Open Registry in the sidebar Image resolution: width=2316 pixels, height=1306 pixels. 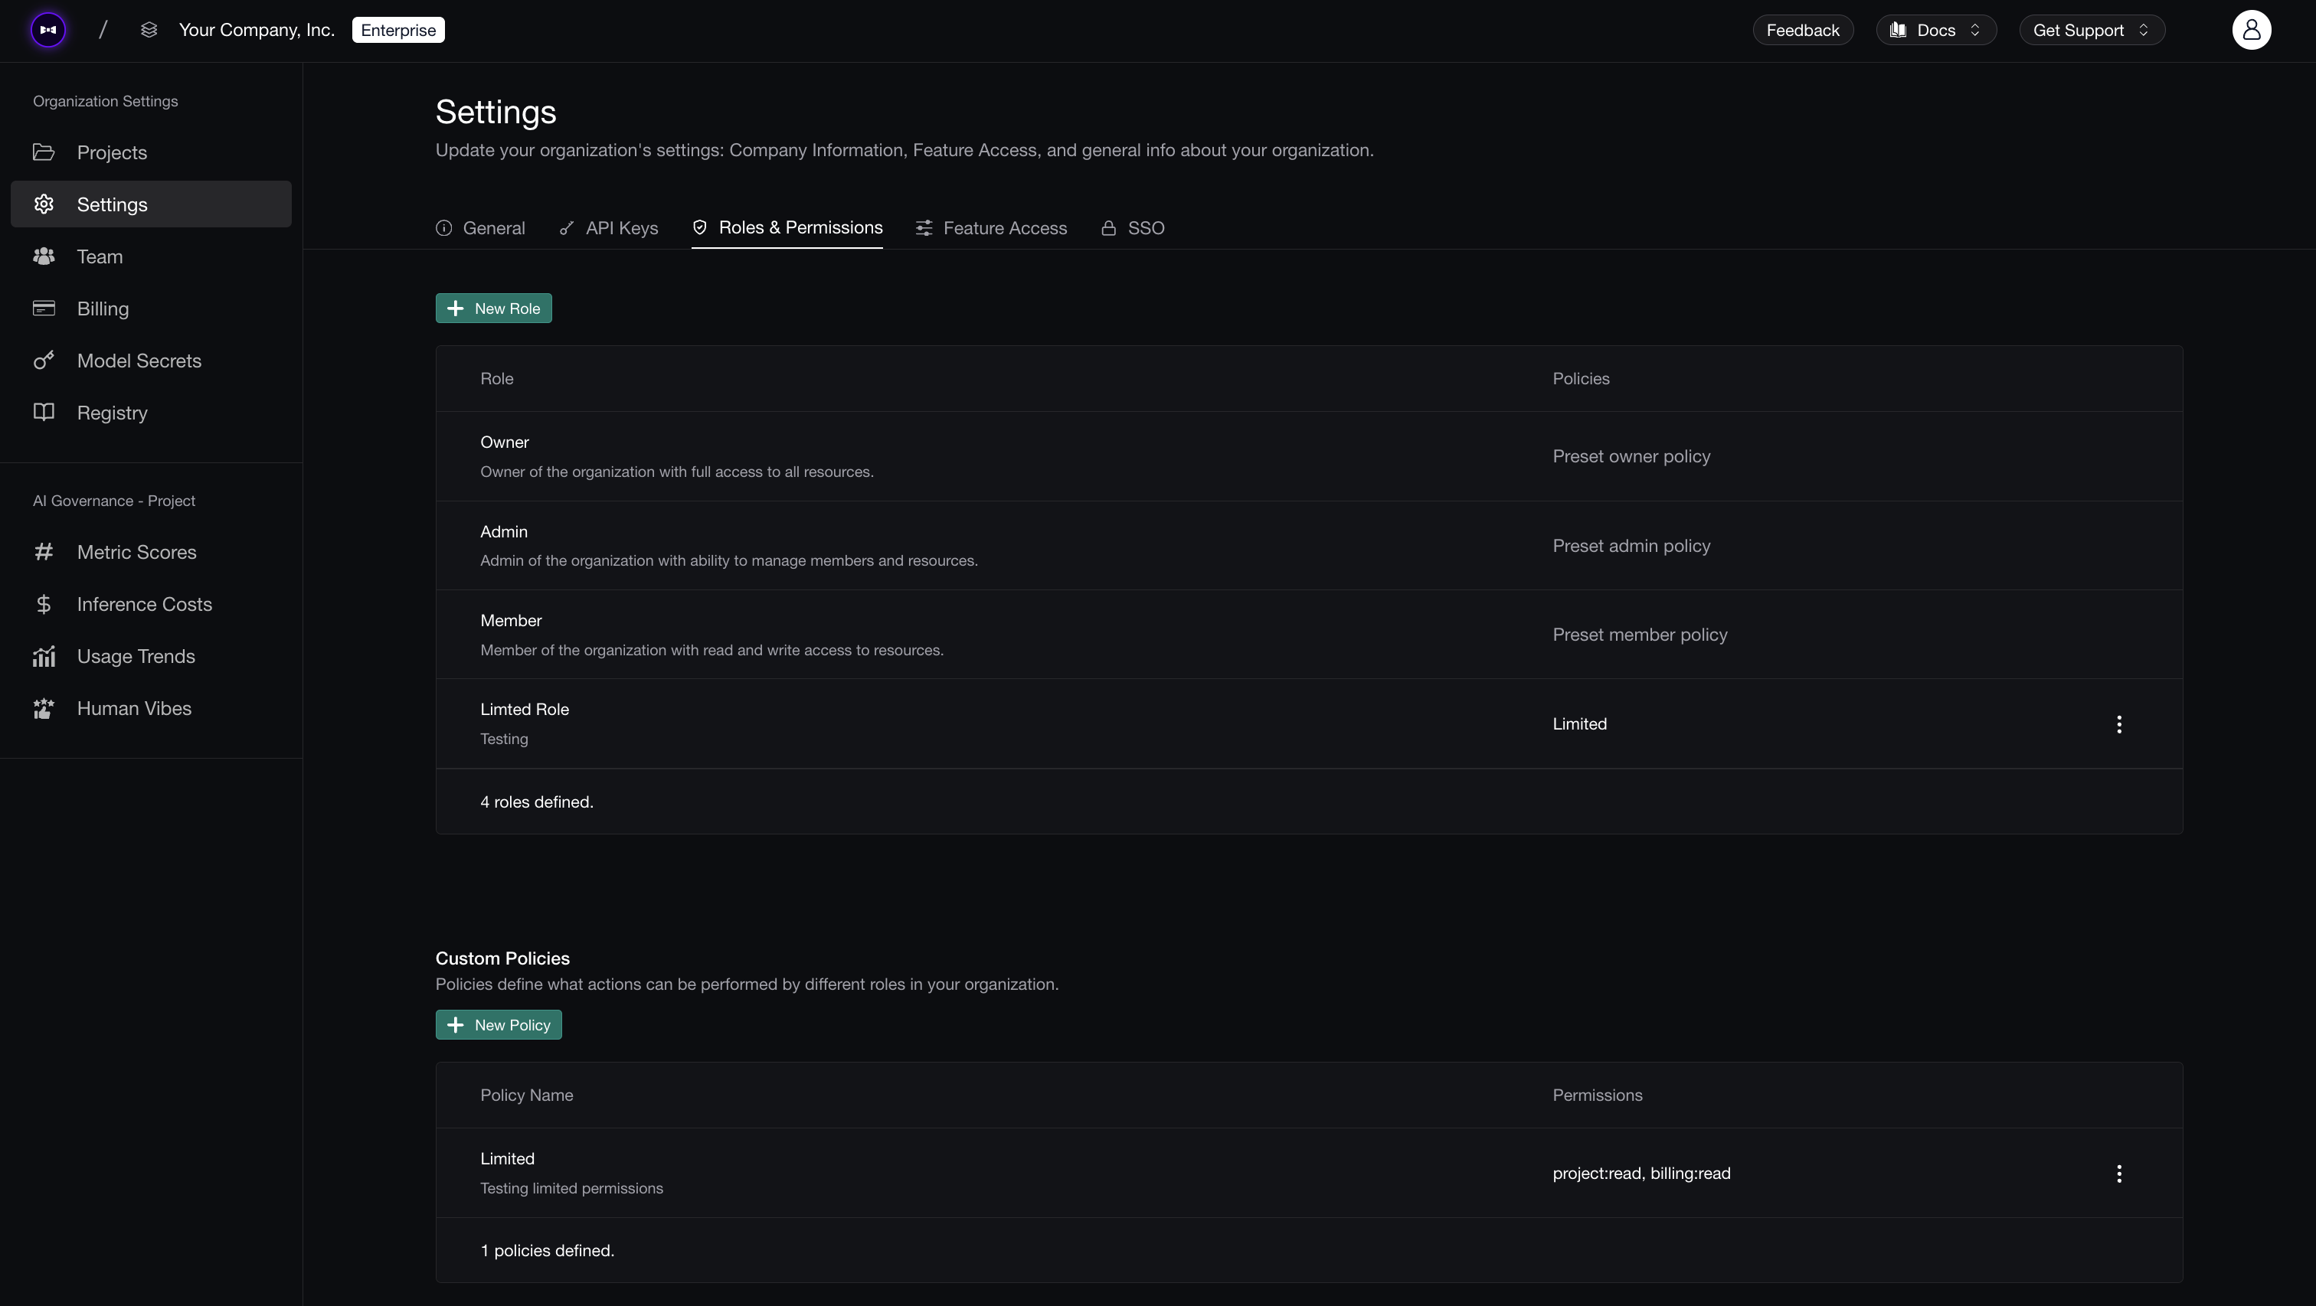coord(151,413)
